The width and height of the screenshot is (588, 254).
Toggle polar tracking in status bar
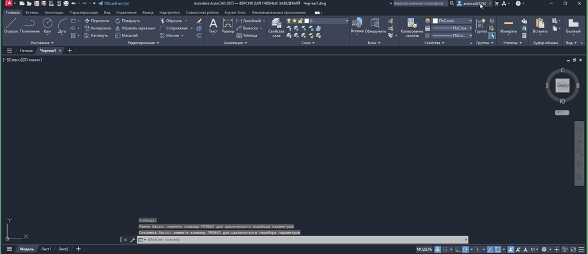(x=465, y=250)
